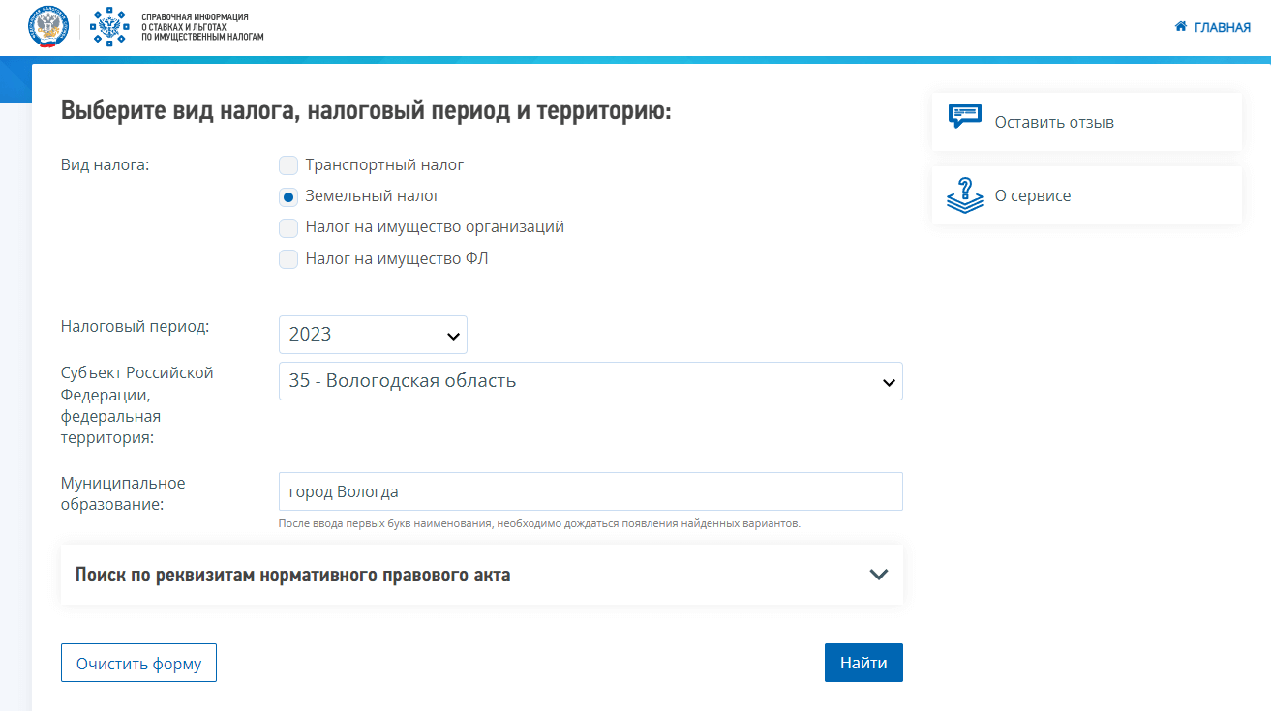Click the Очистить форму button
1271x711 pixels.
[137, 662]
